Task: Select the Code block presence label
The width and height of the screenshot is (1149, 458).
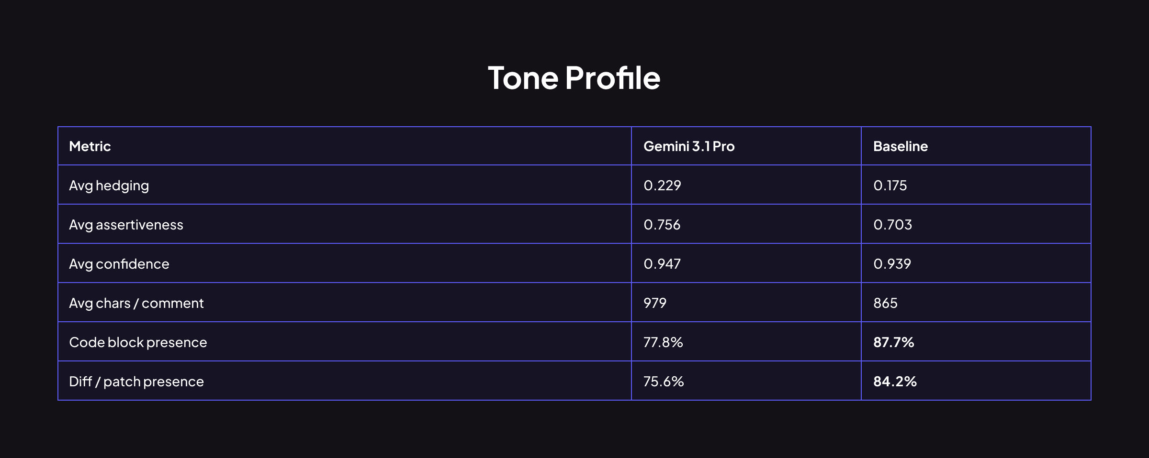Action: coord(138,342)
